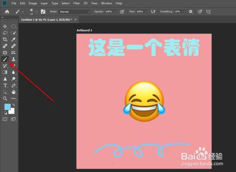Viewport: 236px width, 172px height.
Task: Open the Select menu
Action: click(66, 3)
